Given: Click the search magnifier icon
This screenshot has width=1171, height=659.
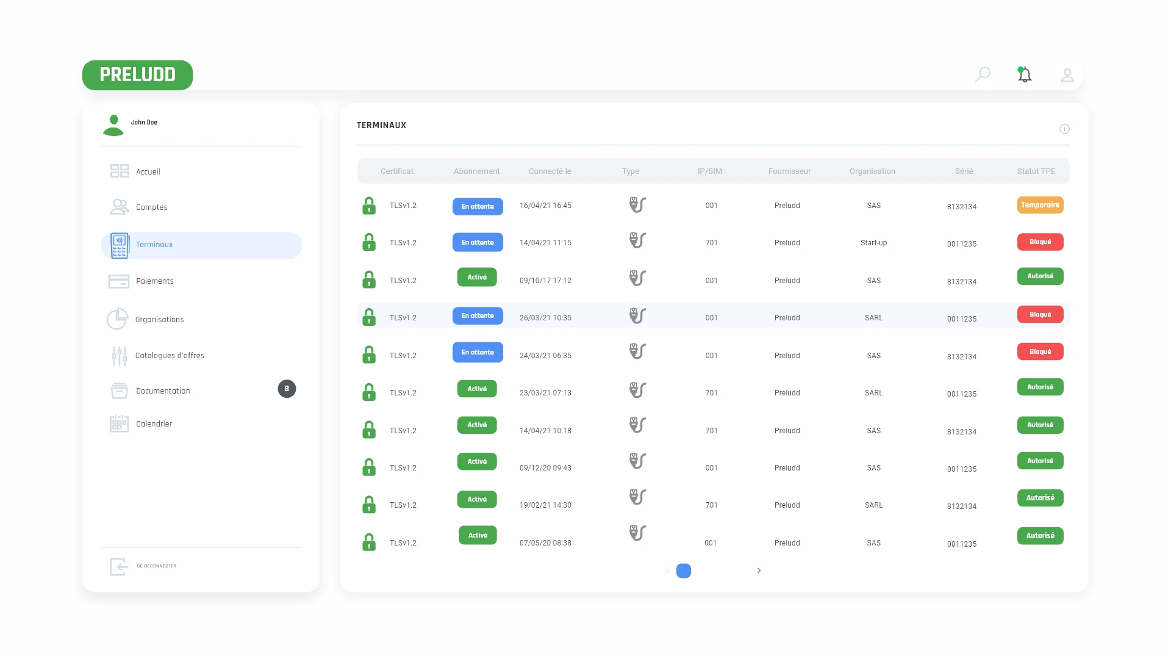Looking at the screenshot, I should (x=983, y=74).
